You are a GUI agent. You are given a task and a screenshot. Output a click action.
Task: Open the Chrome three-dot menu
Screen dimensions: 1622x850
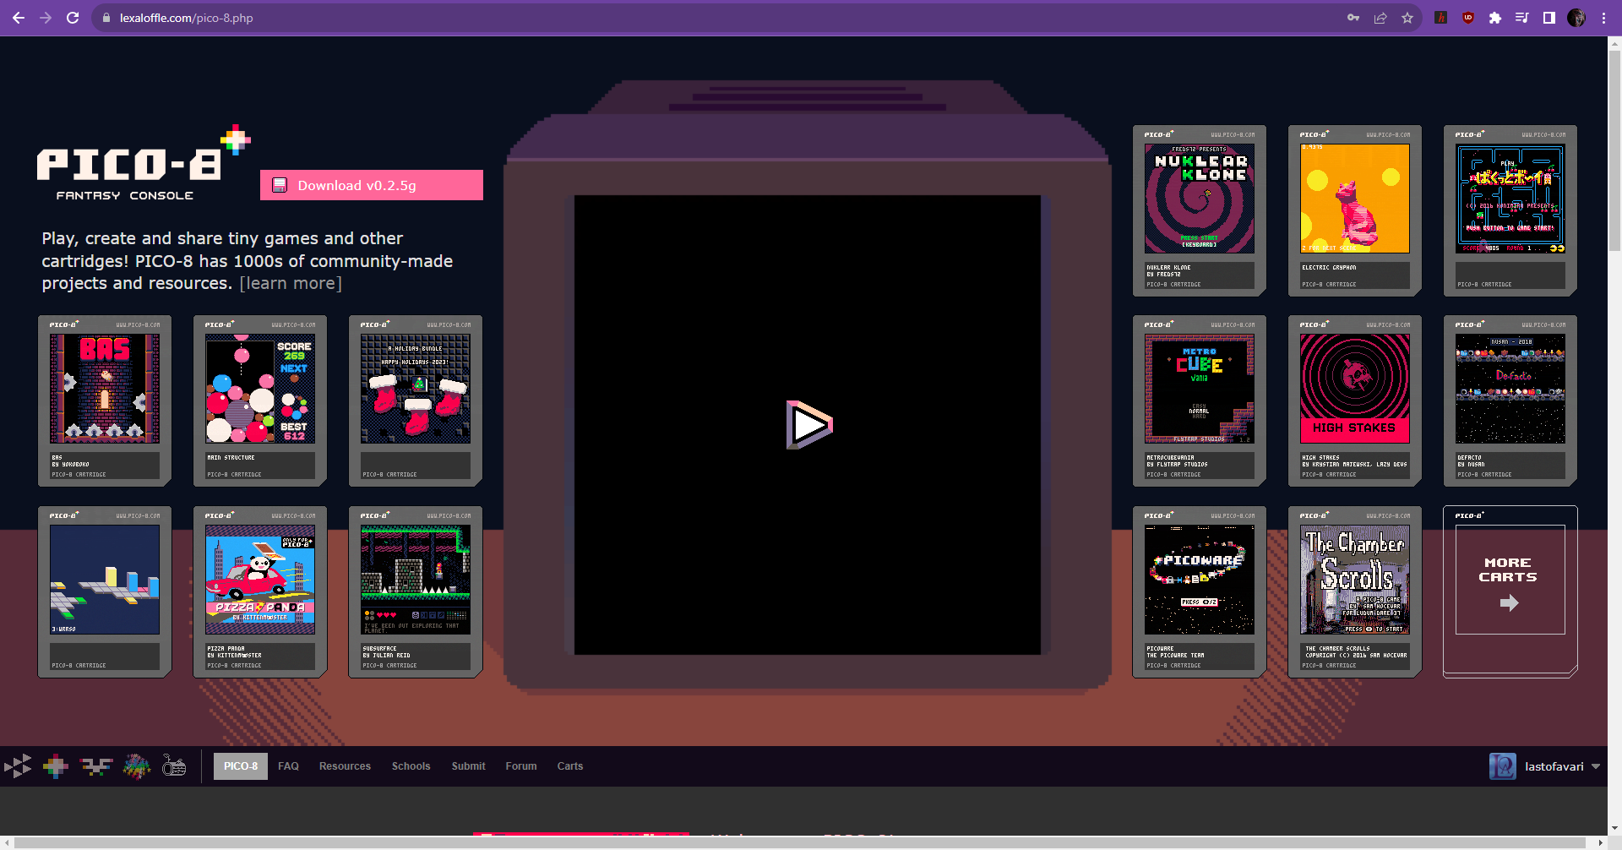1603,18
